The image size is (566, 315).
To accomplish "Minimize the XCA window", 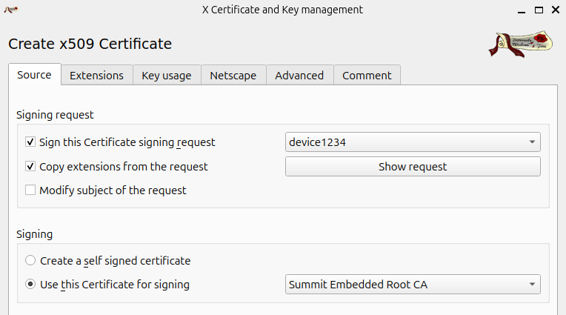I will click(x=522, y=10).
